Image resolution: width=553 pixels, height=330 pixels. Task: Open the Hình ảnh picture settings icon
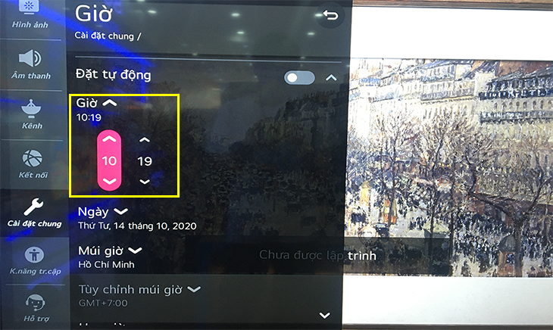coord(29,7)
